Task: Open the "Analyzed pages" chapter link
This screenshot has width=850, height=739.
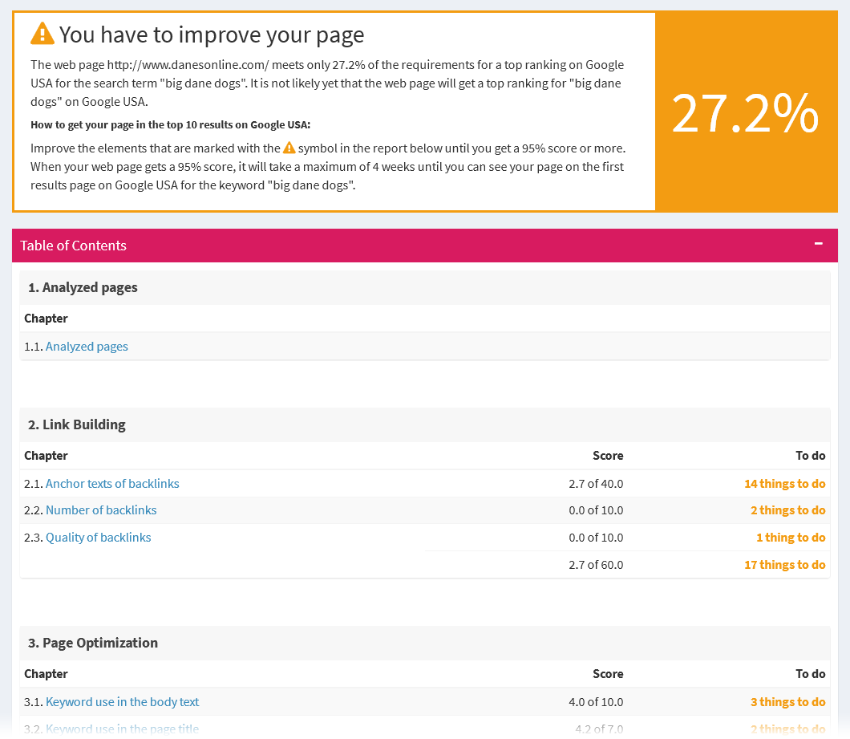Action: pyautogui.click(x=87, y=346)
